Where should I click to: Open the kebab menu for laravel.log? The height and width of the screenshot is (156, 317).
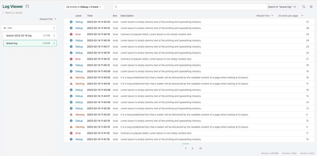click(54, 43)
